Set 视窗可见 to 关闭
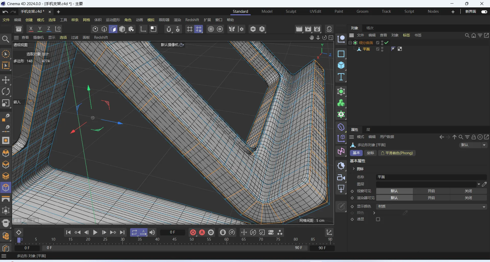This screenshot has width=490, height=262. coord(468,191)
